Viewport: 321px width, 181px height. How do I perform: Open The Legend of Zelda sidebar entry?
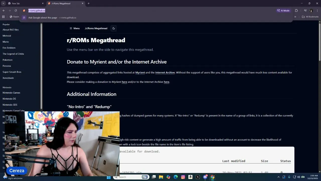[13, 54]
